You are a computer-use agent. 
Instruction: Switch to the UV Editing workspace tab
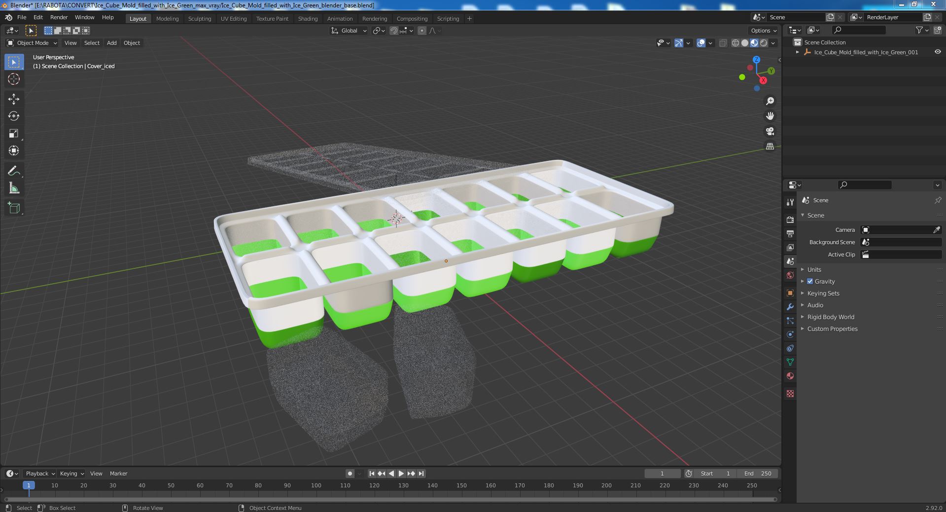234,19
